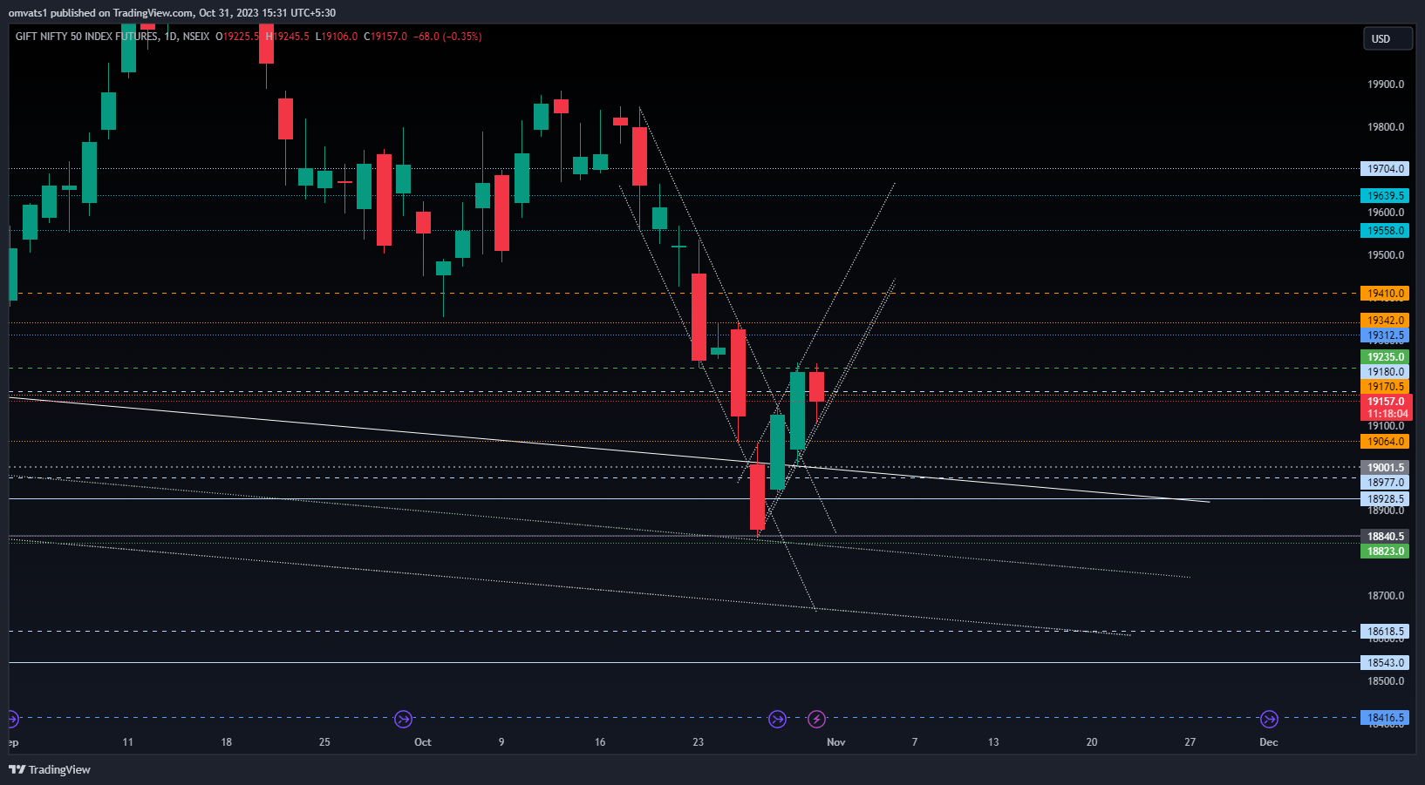Image resolution: width=1425 pixels, height=785 pixels.
Task: Select the green 19235.0 price label
Action: coord(1385,357)
